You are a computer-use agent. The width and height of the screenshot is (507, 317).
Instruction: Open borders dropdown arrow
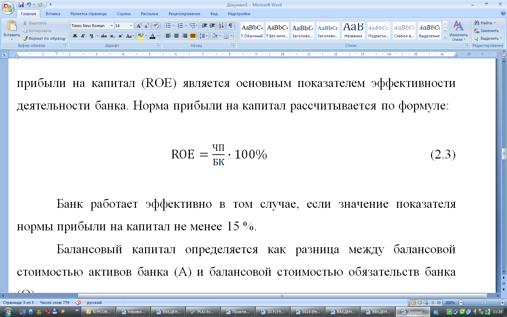tap(231, 36)
